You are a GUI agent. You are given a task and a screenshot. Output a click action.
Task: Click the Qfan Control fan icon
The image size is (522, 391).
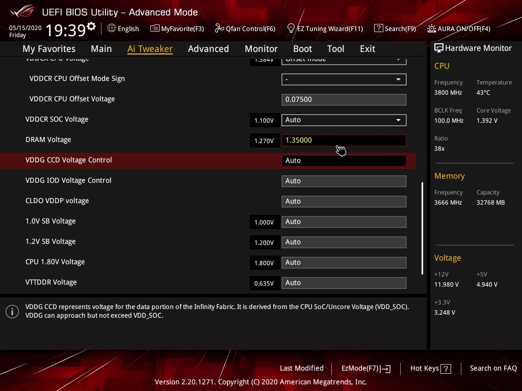pyautogui.click(x=219, y=29)
